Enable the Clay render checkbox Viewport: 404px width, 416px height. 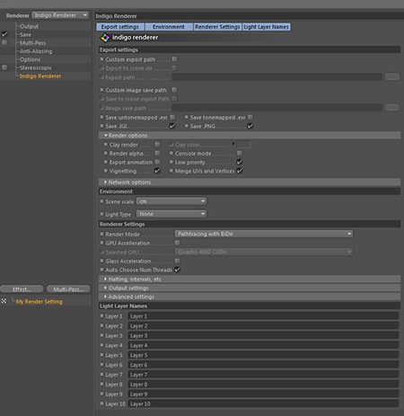coord(157,145)
